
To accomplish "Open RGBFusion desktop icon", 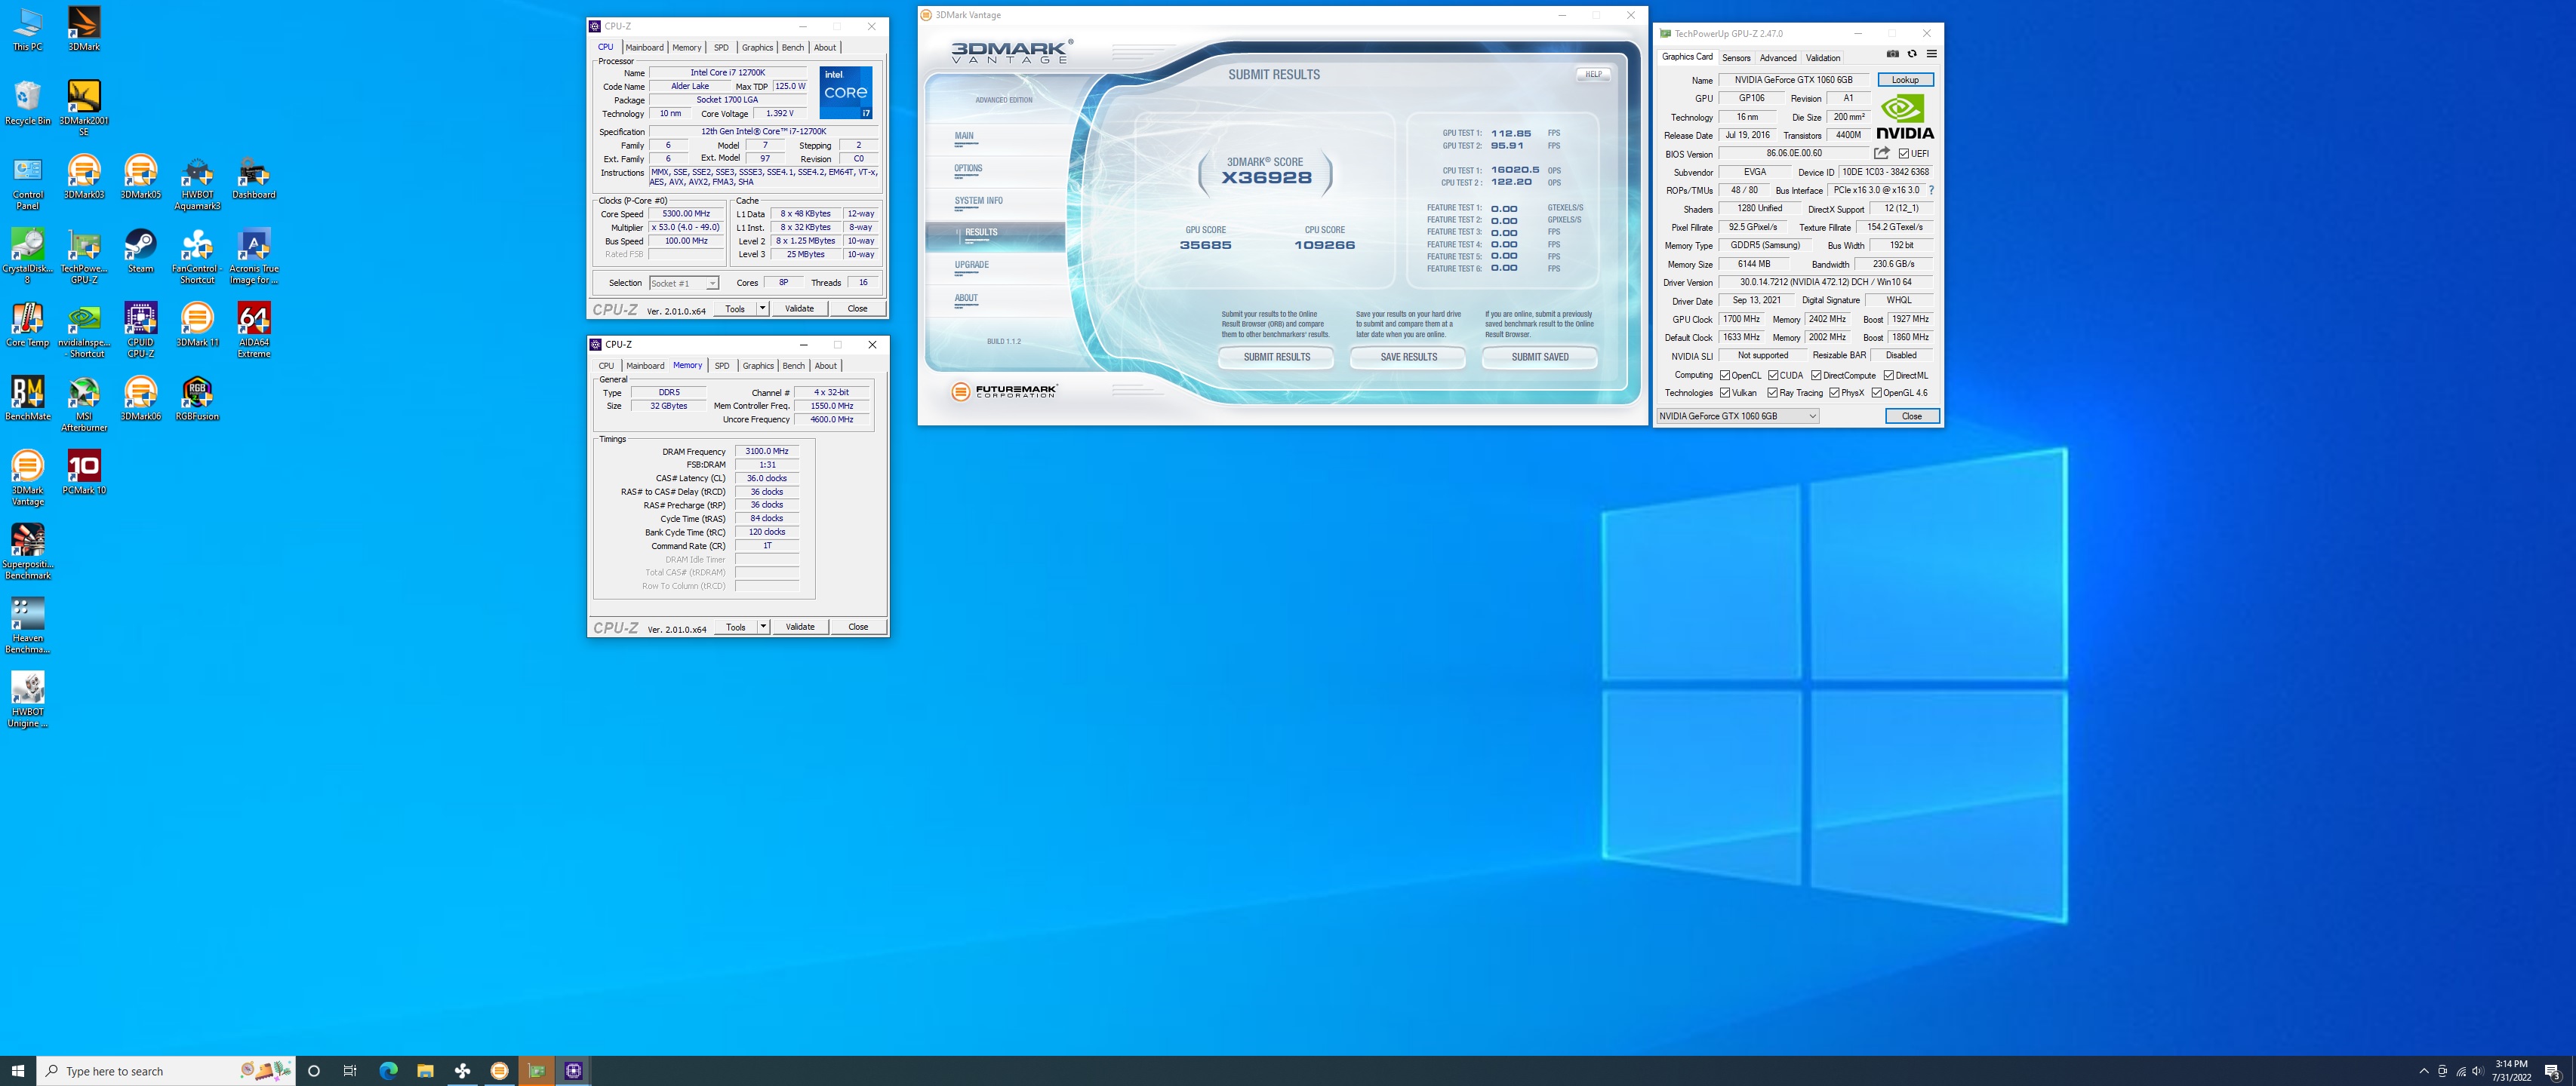I will (x=197, y=399).
